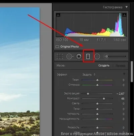Viewport: 134px width, 136px height.
Task: Click the Насыщенность label
Action: point(69,119)
